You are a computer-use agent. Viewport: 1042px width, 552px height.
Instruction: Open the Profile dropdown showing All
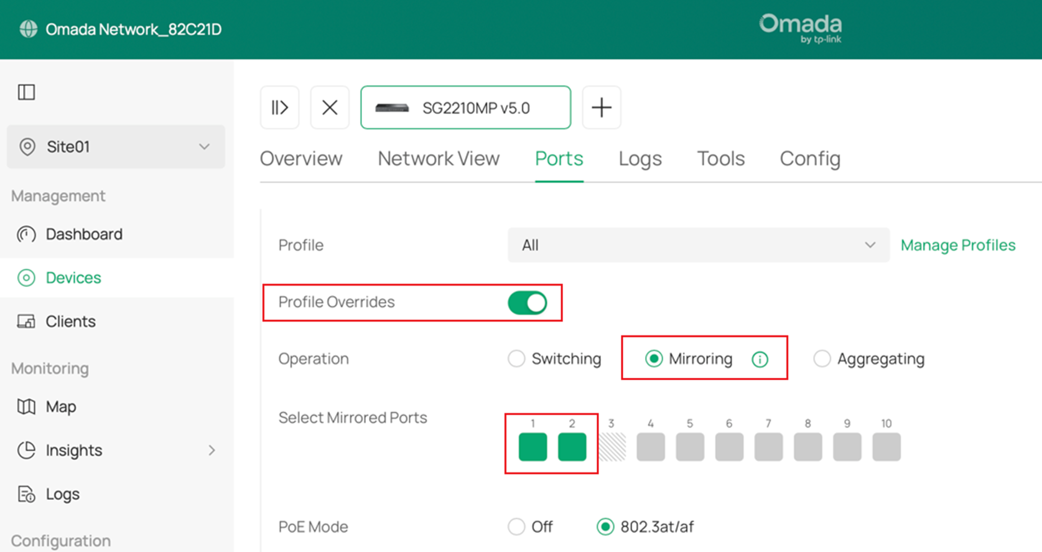[699, 245]
